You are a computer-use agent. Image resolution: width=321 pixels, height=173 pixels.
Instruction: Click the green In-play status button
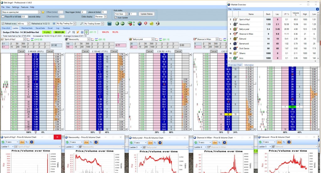pyautogui.click(x=47, y=32)
